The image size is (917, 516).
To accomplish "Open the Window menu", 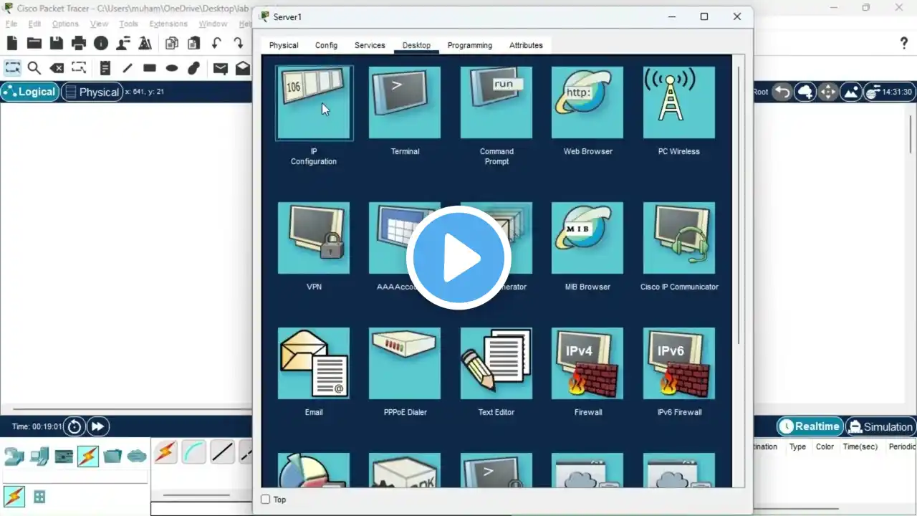I will pyautogui.click(x=213, y=24).
